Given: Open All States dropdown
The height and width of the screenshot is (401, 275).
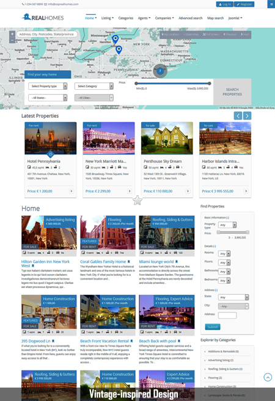Looking at the screenshot, I should [48, 98].
